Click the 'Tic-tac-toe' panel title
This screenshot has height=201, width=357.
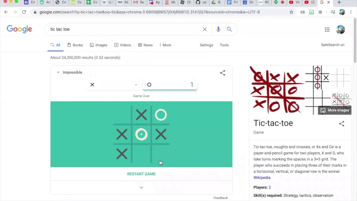pyautogui.click(x=273, y=123)
